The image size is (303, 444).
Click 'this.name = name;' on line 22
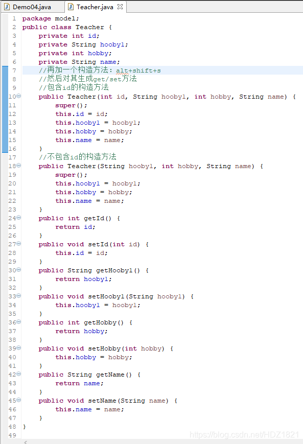pos(89,201)
